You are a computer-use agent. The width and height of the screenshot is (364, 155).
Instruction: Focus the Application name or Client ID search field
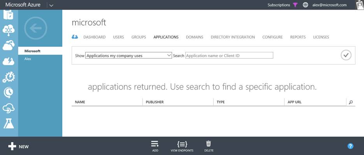click(229, 55)
